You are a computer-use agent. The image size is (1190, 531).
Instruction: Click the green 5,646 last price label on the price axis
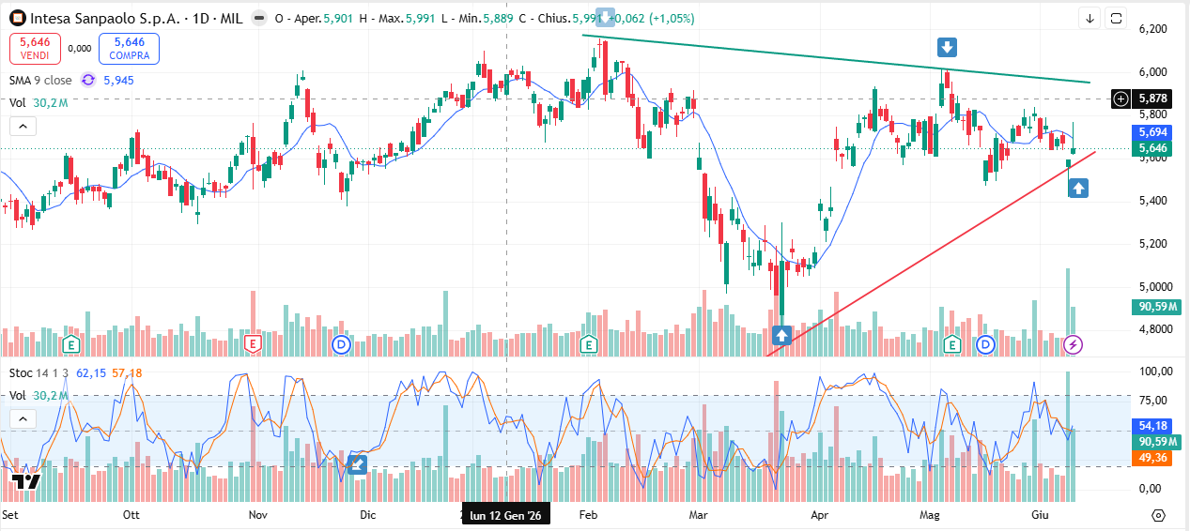1153,148
